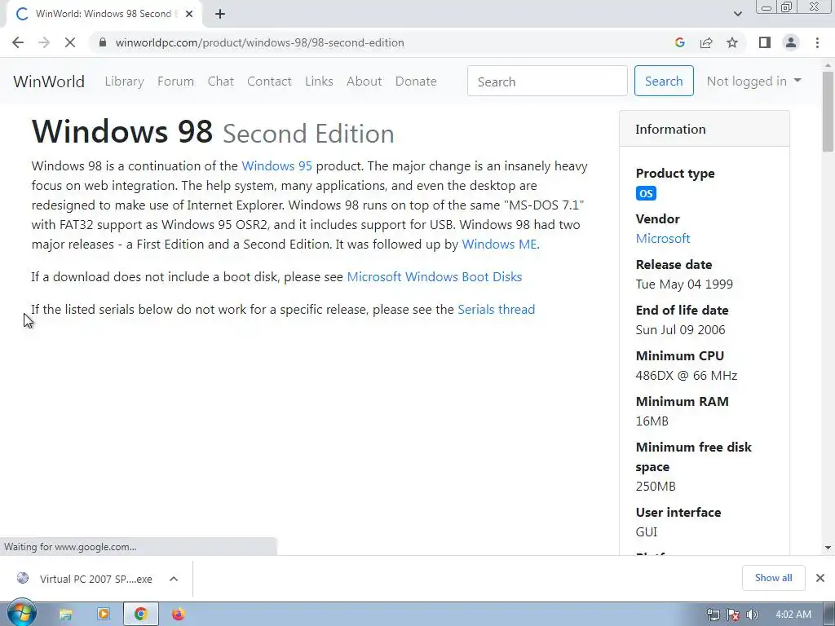Image resolution: width=835 pixels, height=626 pixels.
Task: Open the Chrome three-dot menu
Action: (x=817, y=42)
